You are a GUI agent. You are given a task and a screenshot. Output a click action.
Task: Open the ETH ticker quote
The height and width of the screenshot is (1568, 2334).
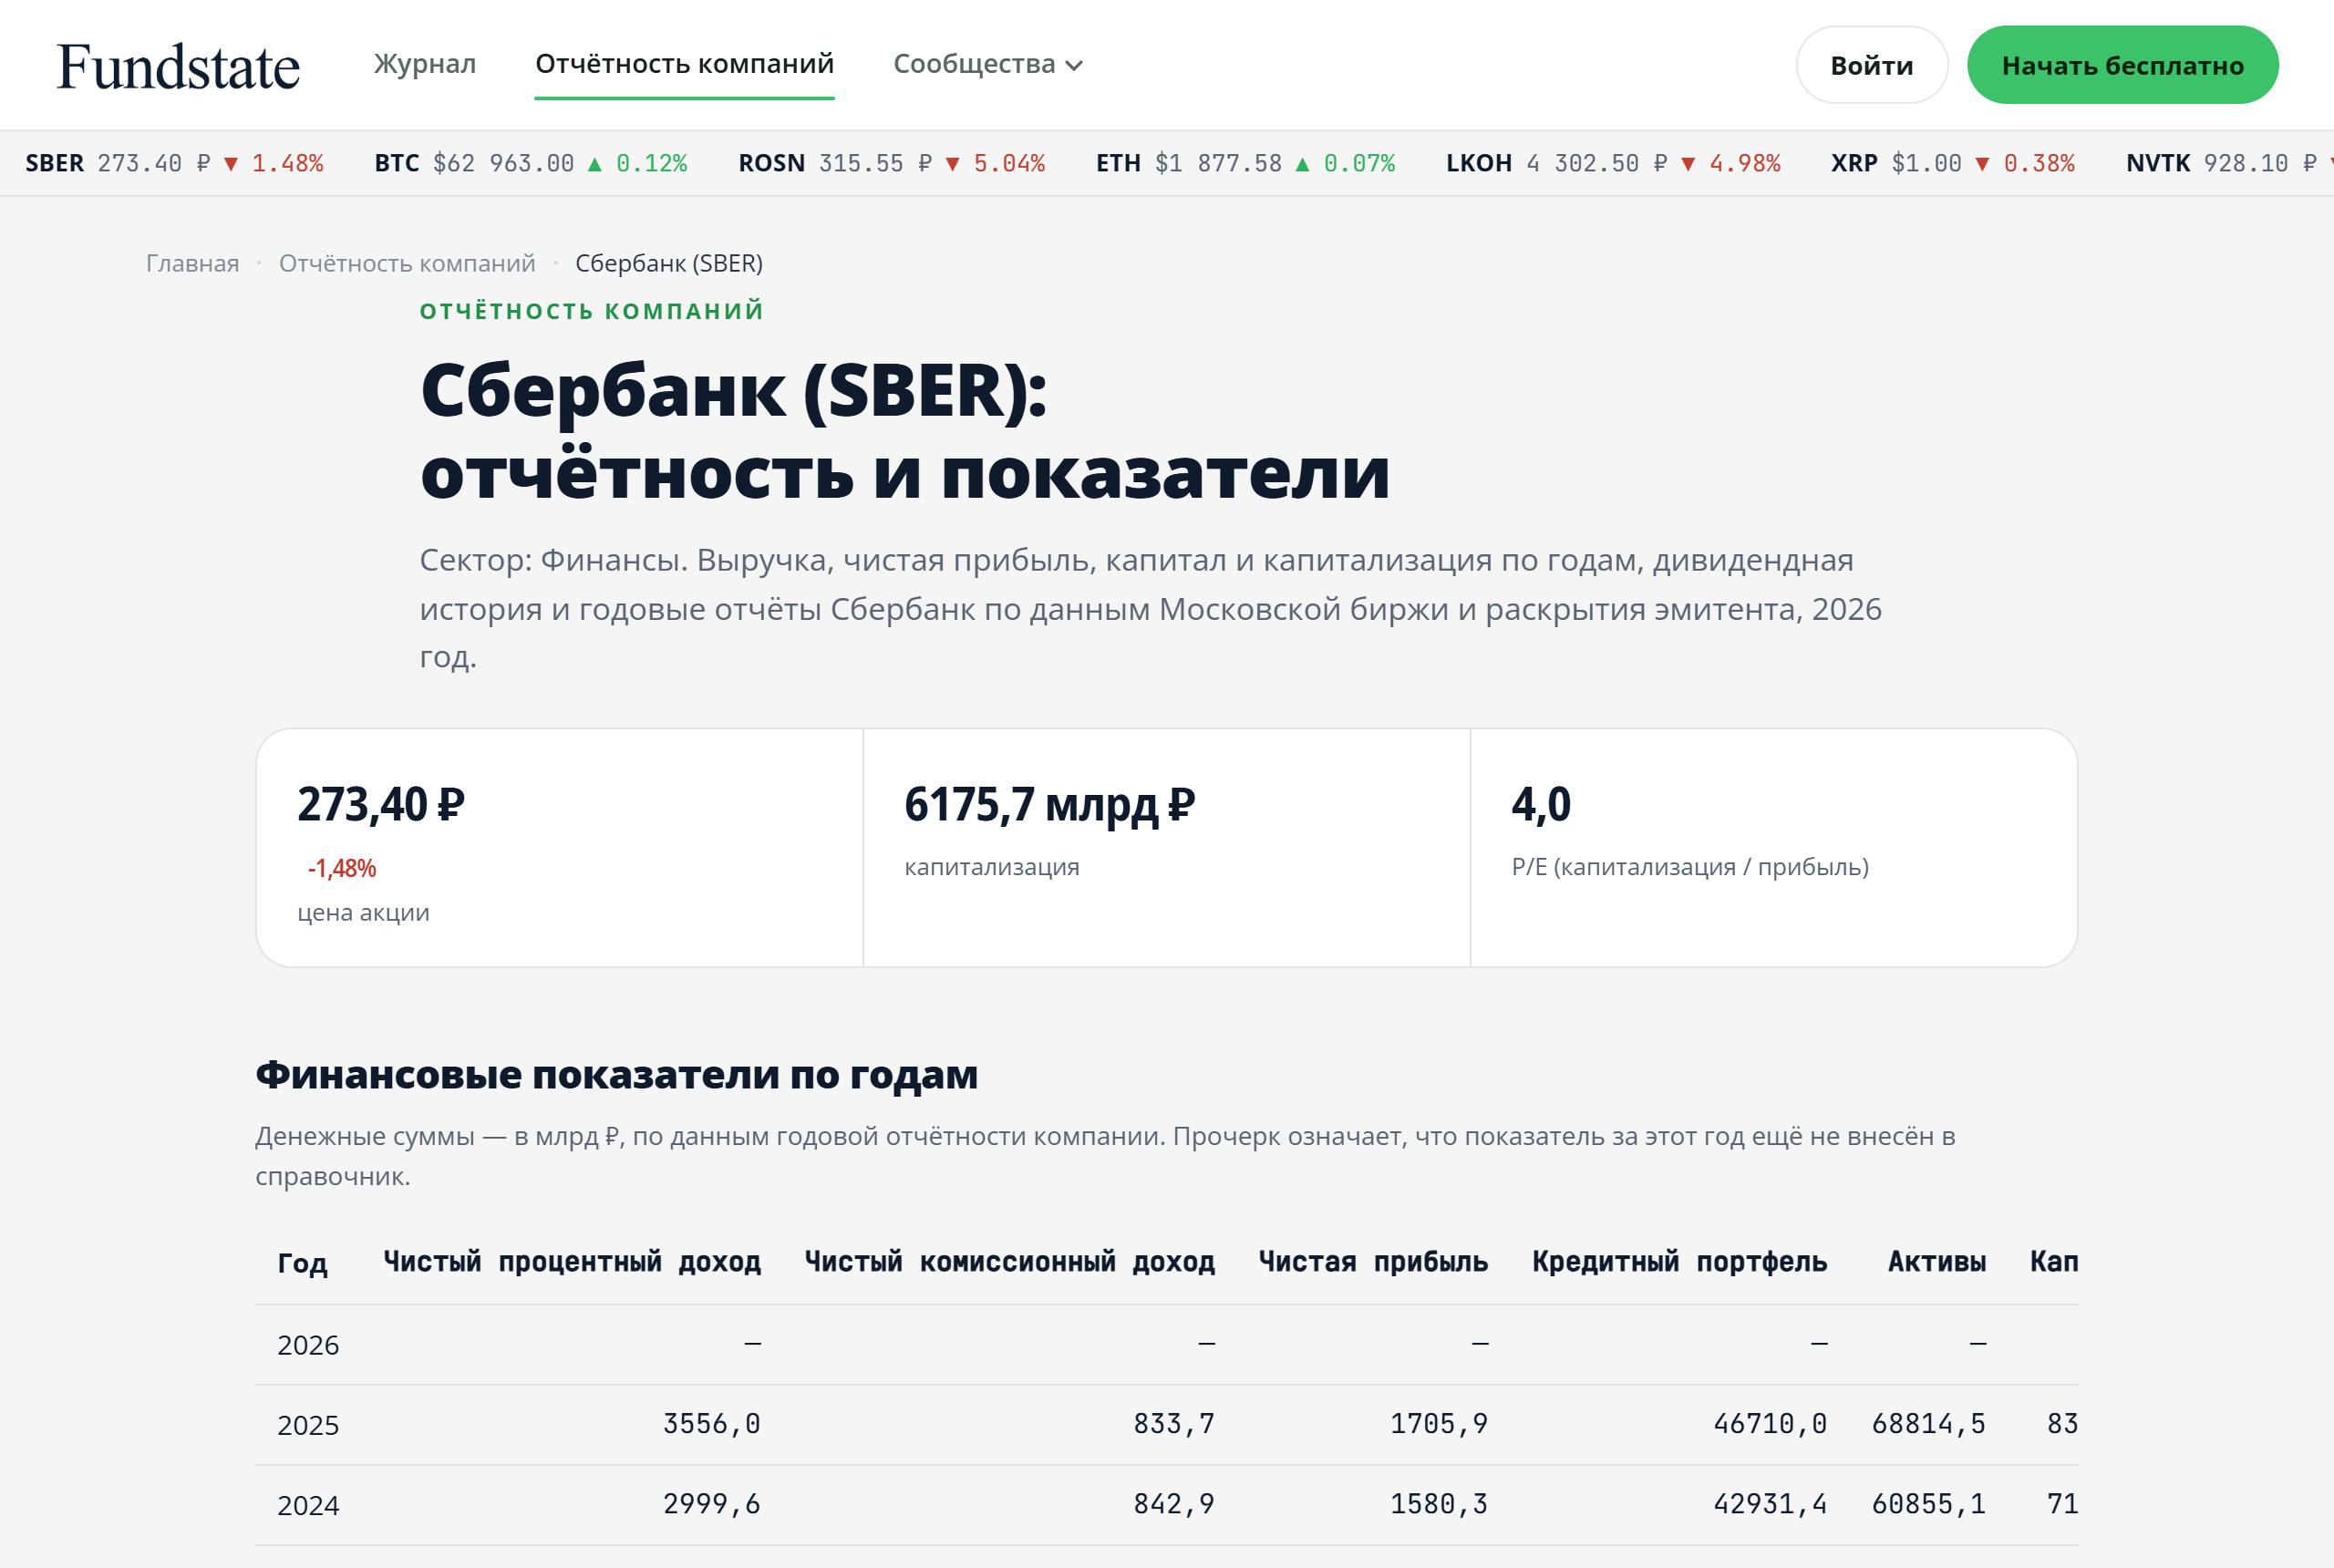click(1245, 163)
